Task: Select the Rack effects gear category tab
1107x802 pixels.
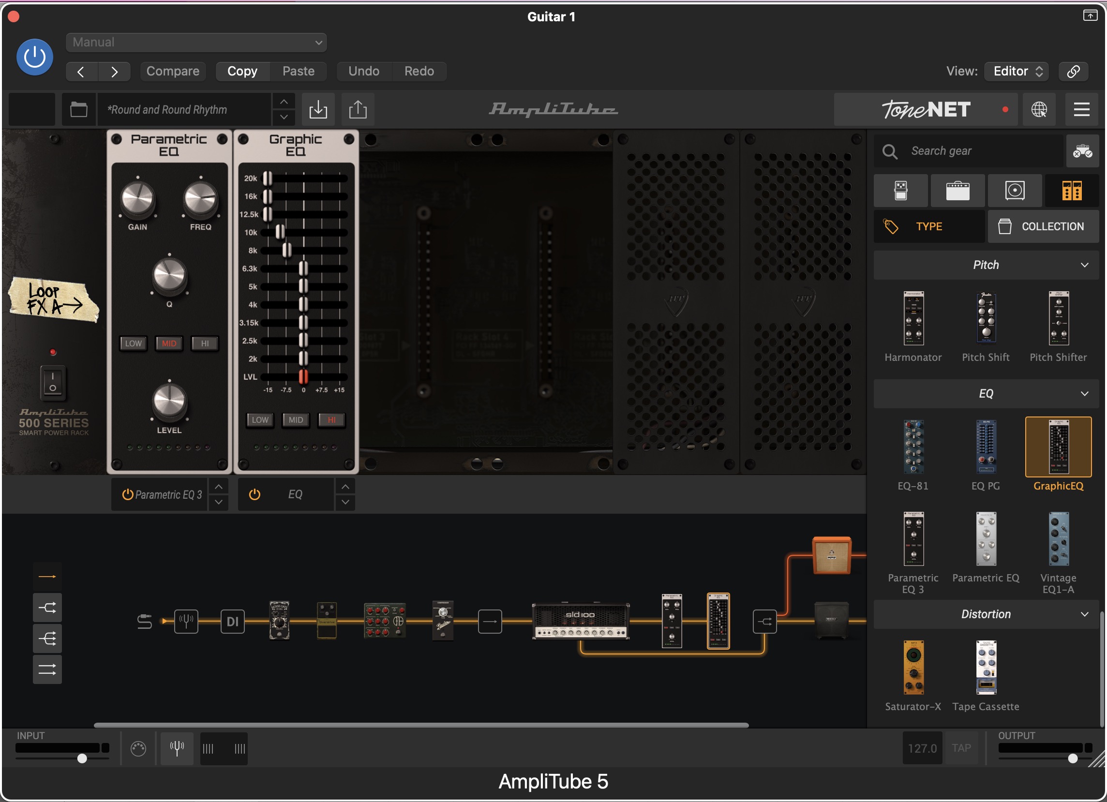Action: 1072,191
